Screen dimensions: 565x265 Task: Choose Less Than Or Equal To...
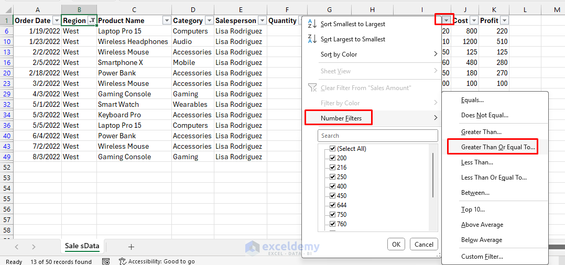[x=495, y=178]
